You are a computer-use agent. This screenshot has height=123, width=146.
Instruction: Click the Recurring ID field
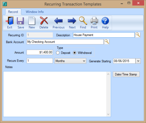(40, 35)
